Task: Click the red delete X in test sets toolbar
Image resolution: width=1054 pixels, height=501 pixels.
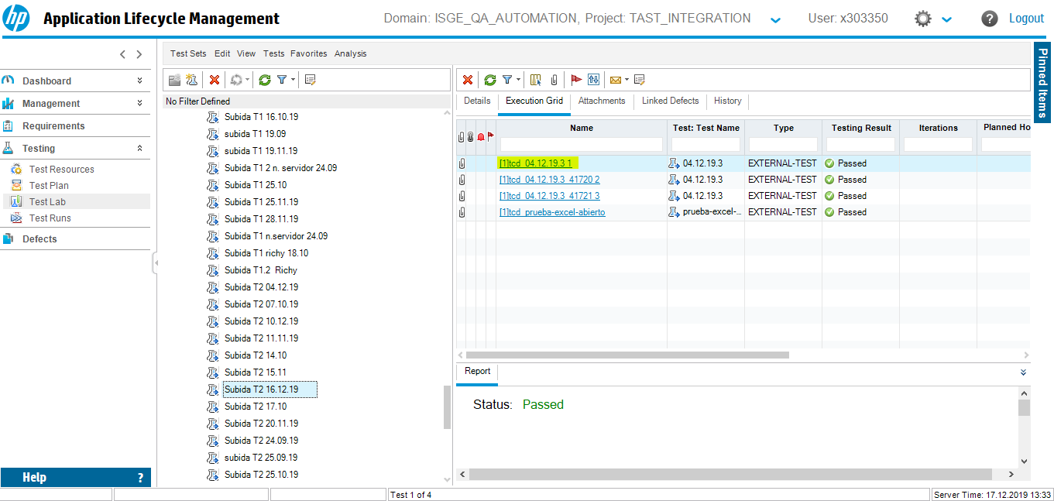Action: 215,80
